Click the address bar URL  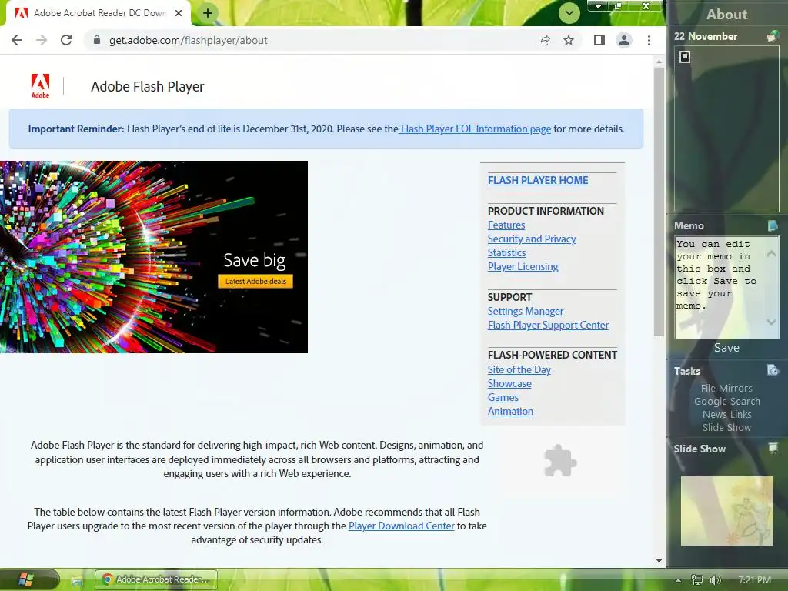coord(188,40)
